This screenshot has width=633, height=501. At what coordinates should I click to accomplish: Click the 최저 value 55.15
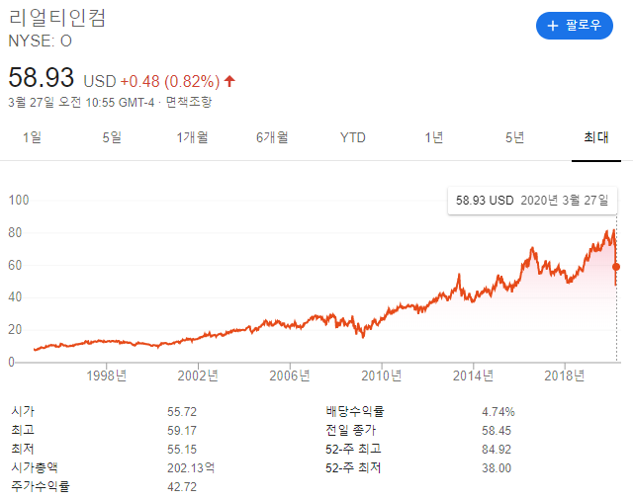[x=182, y=450]
